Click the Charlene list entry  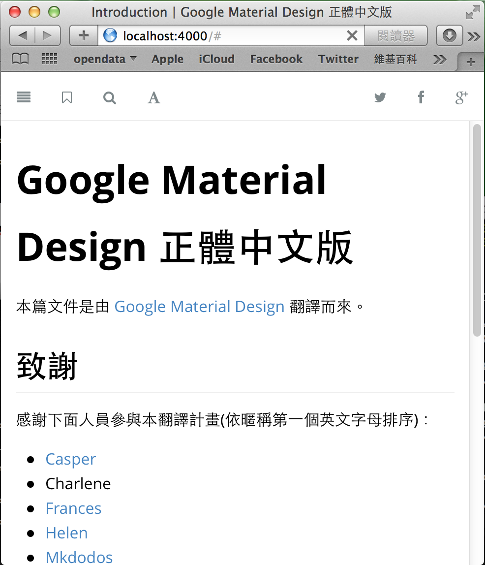(78, 484)
